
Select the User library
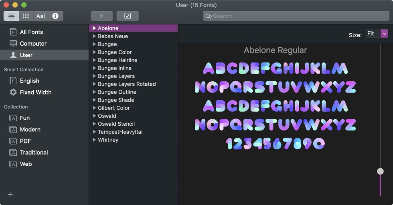tap(44, 55)
